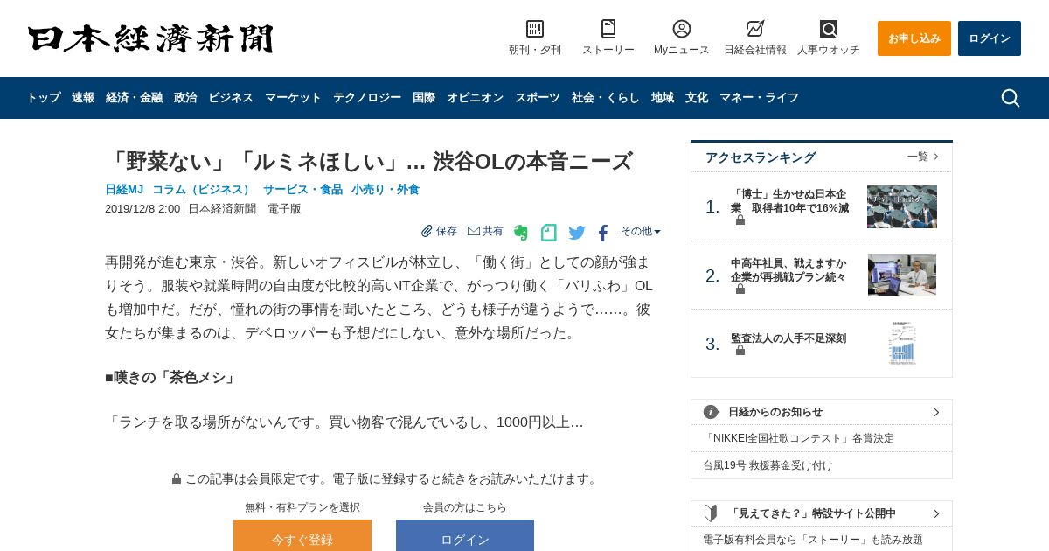Screen dimensions: 1049x551
Task: Open the 社会・くらし section
Action: click(606, 98)
